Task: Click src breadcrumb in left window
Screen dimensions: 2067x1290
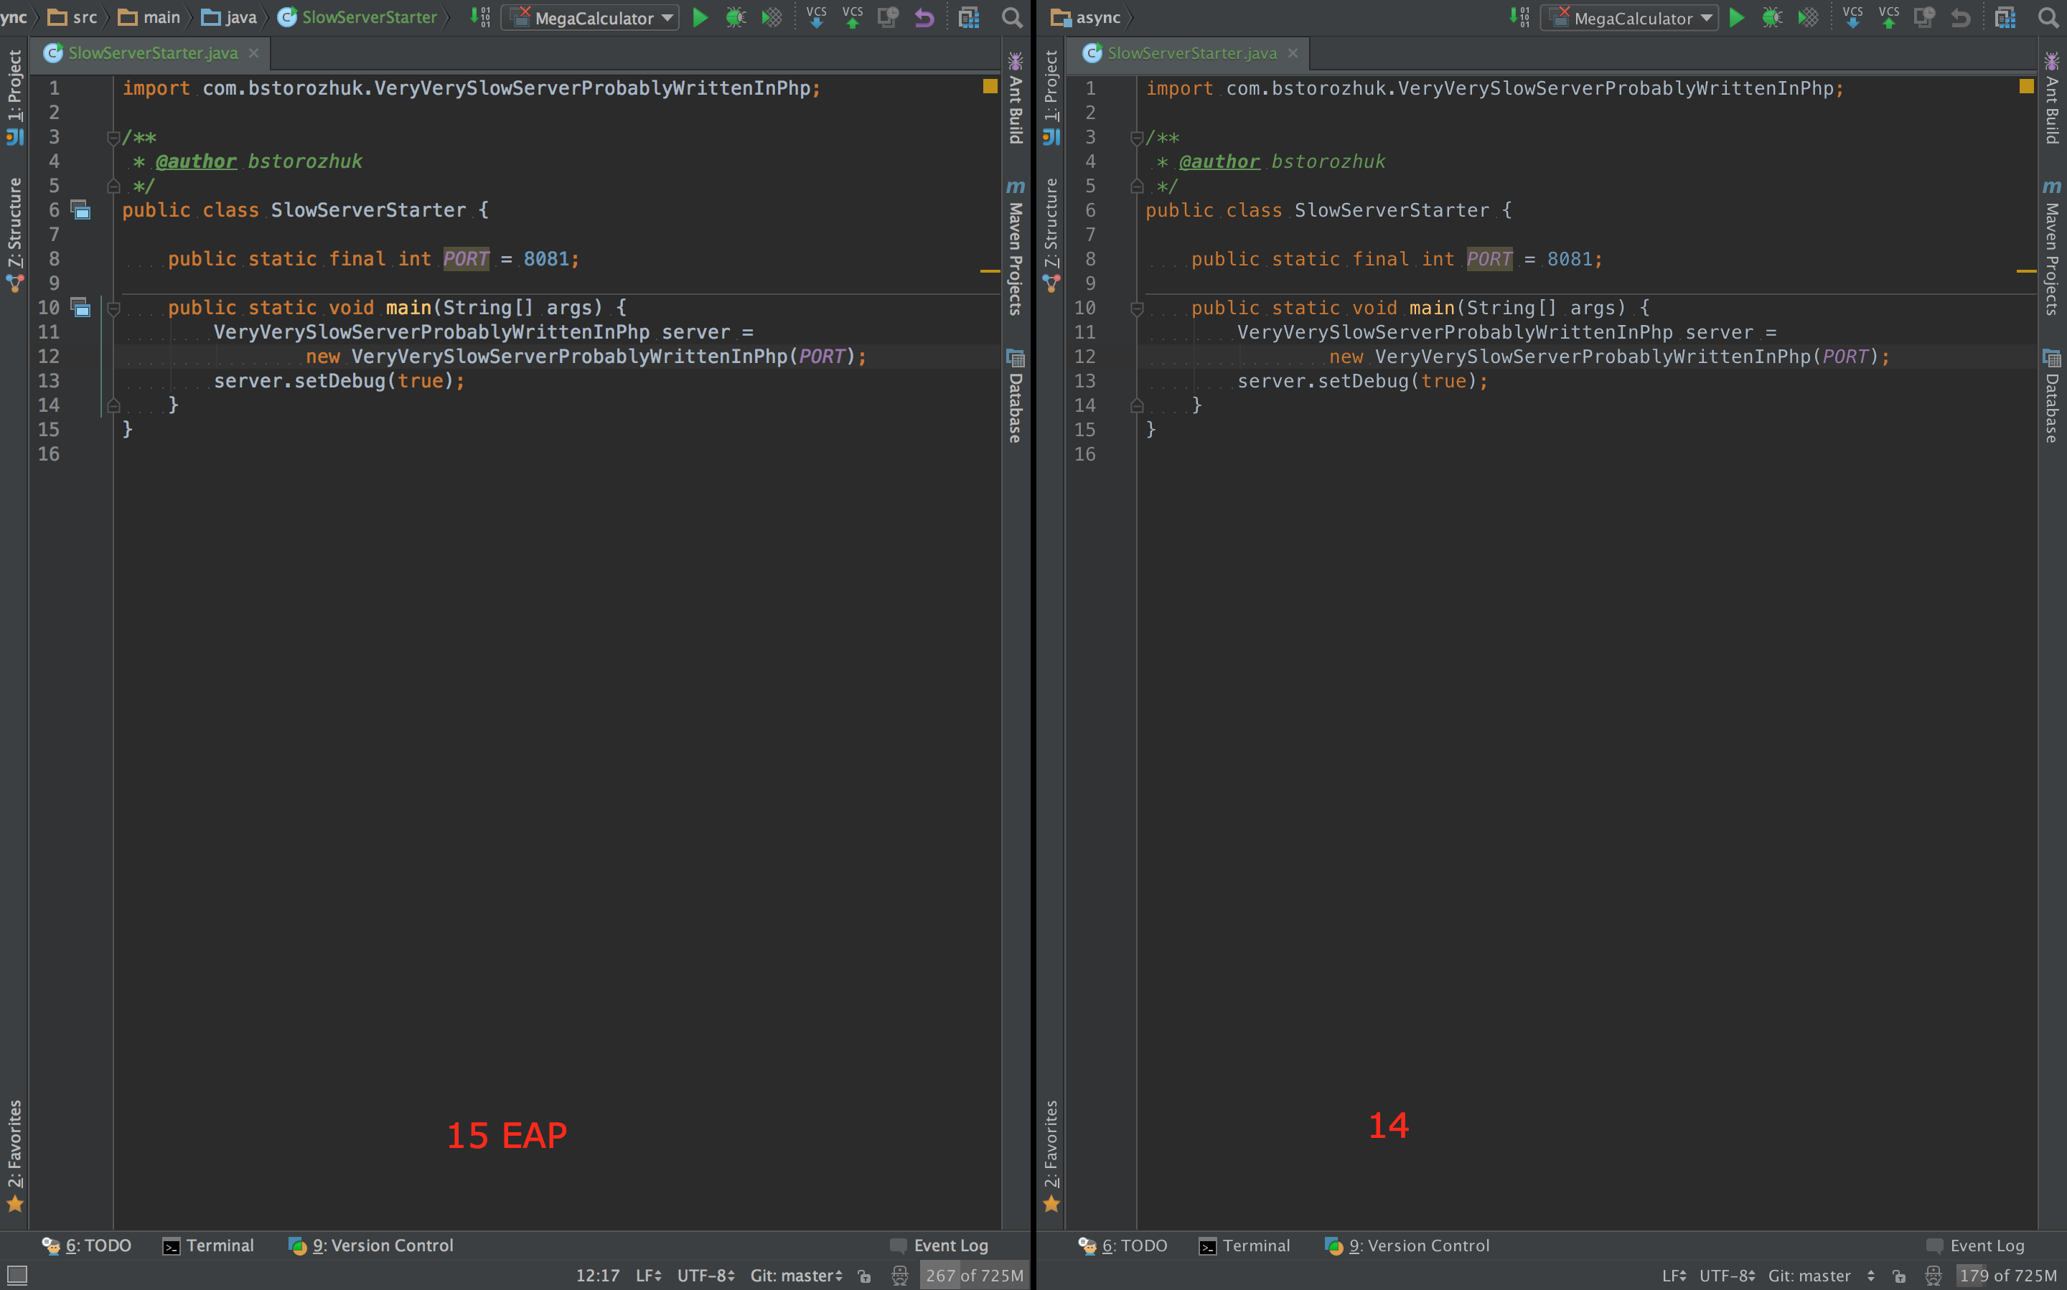Action: coord(73,17)
